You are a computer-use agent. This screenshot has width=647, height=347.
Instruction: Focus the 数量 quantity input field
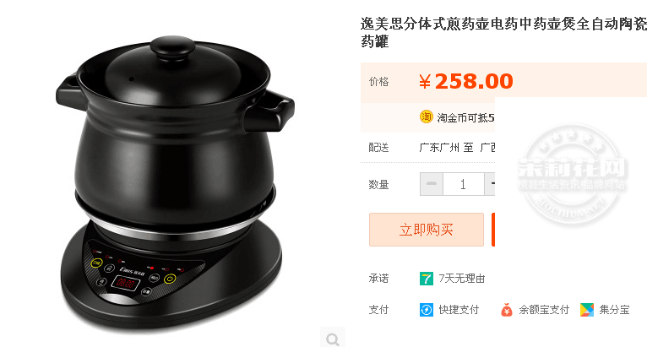(464, 184)
